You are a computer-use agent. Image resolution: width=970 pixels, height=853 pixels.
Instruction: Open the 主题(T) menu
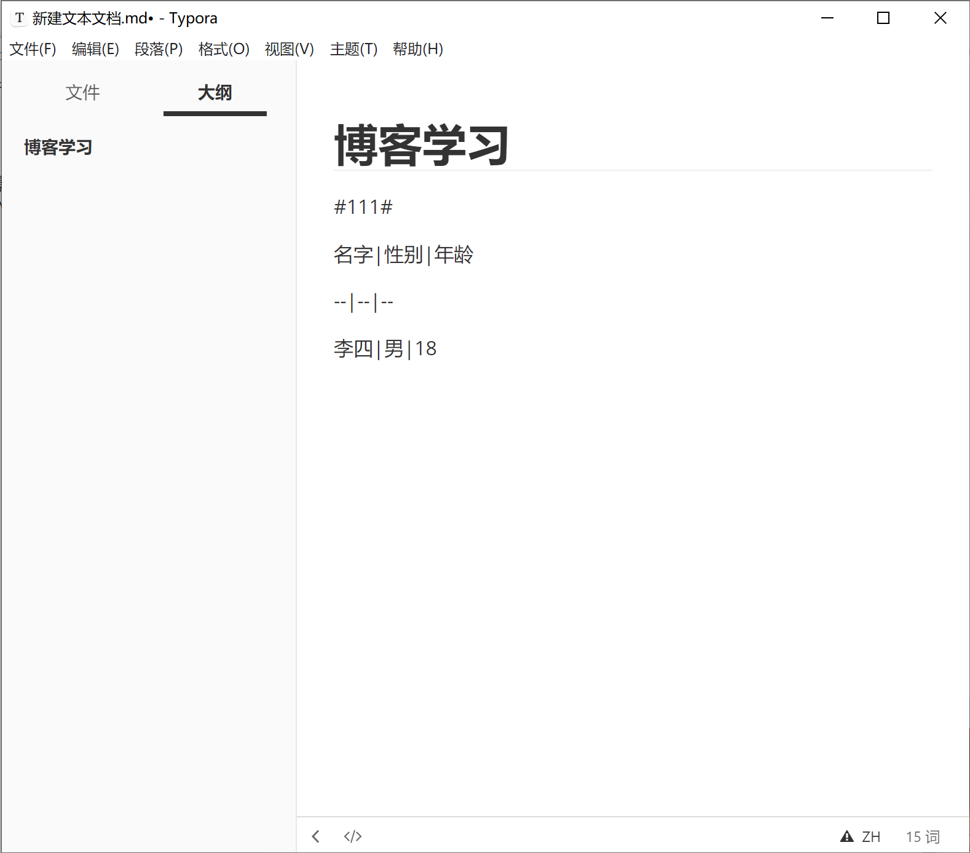pos(353,49)
